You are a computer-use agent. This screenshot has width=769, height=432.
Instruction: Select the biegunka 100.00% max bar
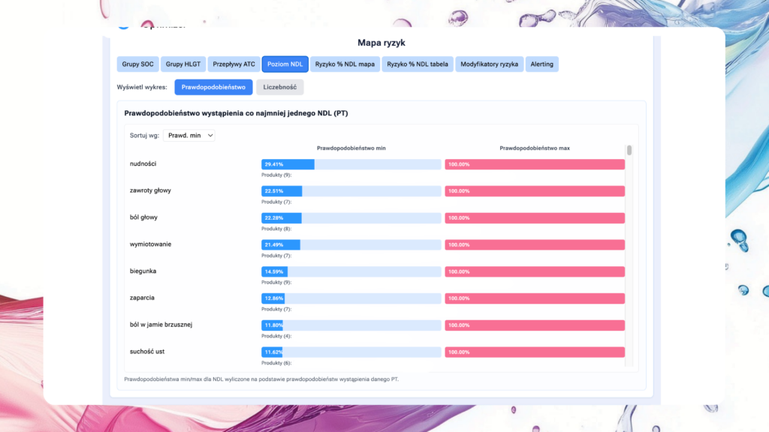pos(534,271)
